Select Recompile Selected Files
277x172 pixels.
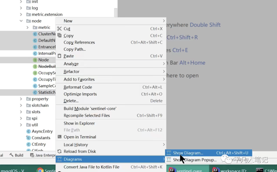(111, 115)
